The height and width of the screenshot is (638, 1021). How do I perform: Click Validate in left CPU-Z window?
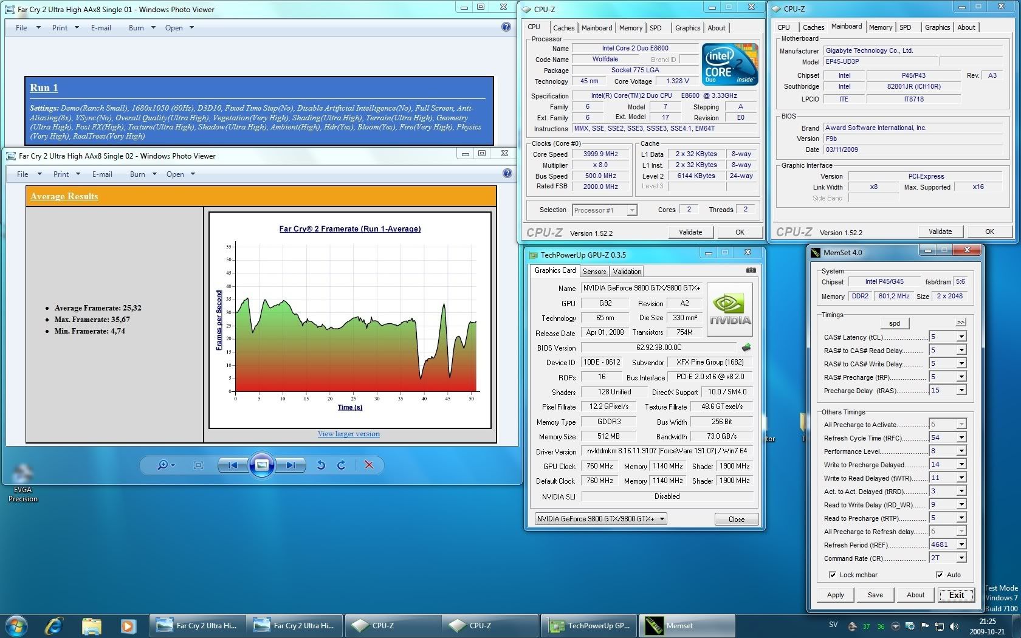[690, 232]
